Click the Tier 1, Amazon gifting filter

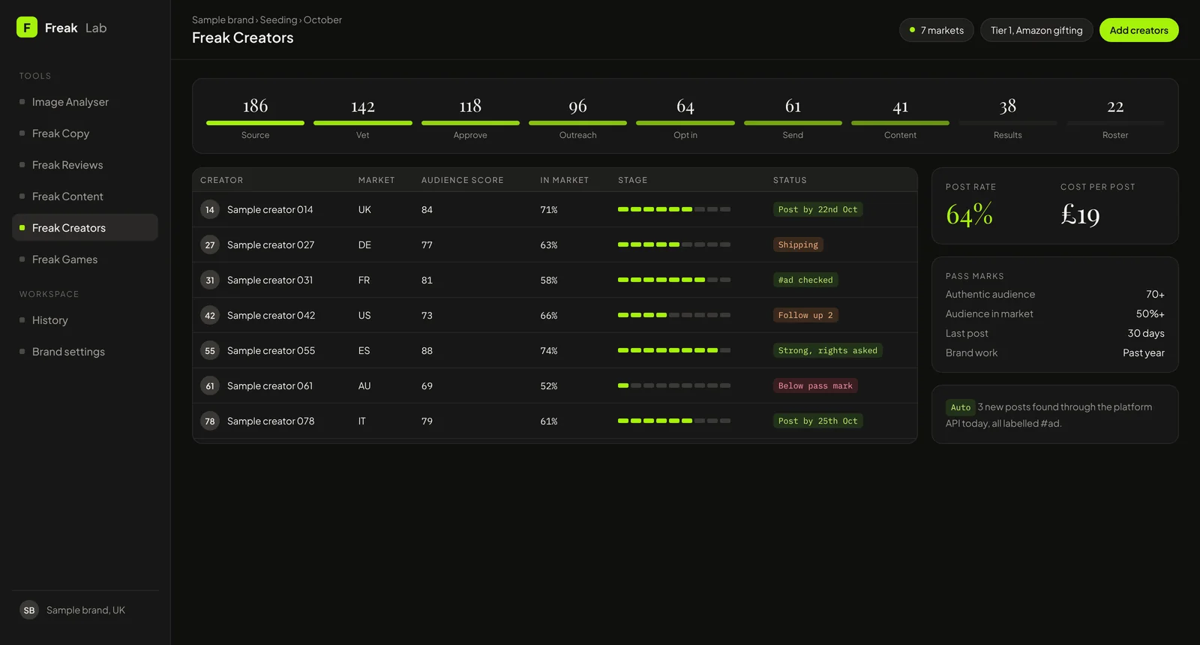coord(1036,30)
